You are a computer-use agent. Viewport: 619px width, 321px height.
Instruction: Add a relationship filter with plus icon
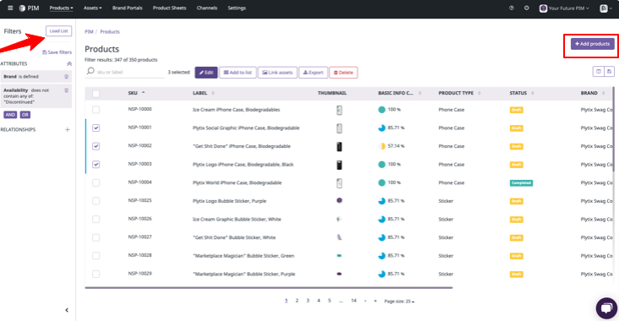click(68, 129)
